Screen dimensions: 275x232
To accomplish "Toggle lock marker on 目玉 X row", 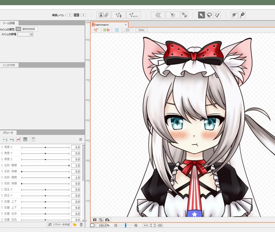I will coord(2,189).
